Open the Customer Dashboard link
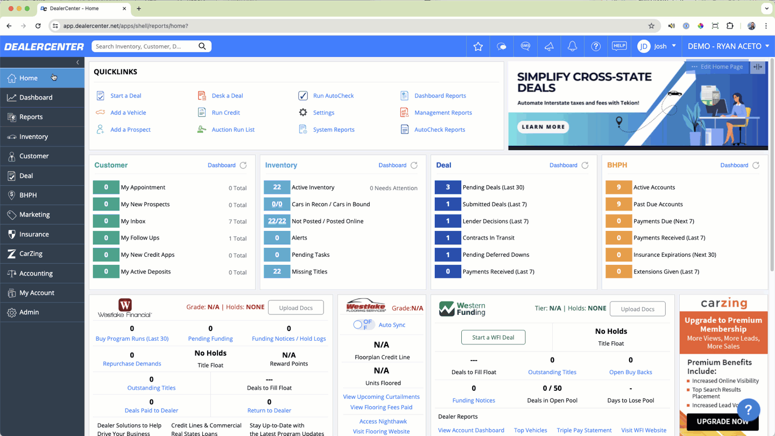Screen dimensions: 775x436 coord(221,165)
